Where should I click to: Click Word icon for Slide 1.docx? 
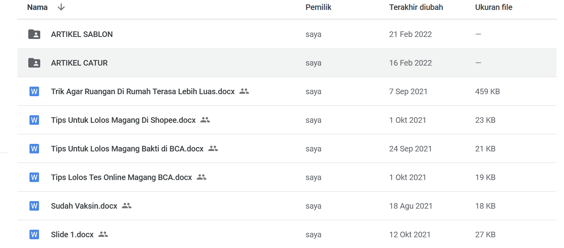point(34,234)
